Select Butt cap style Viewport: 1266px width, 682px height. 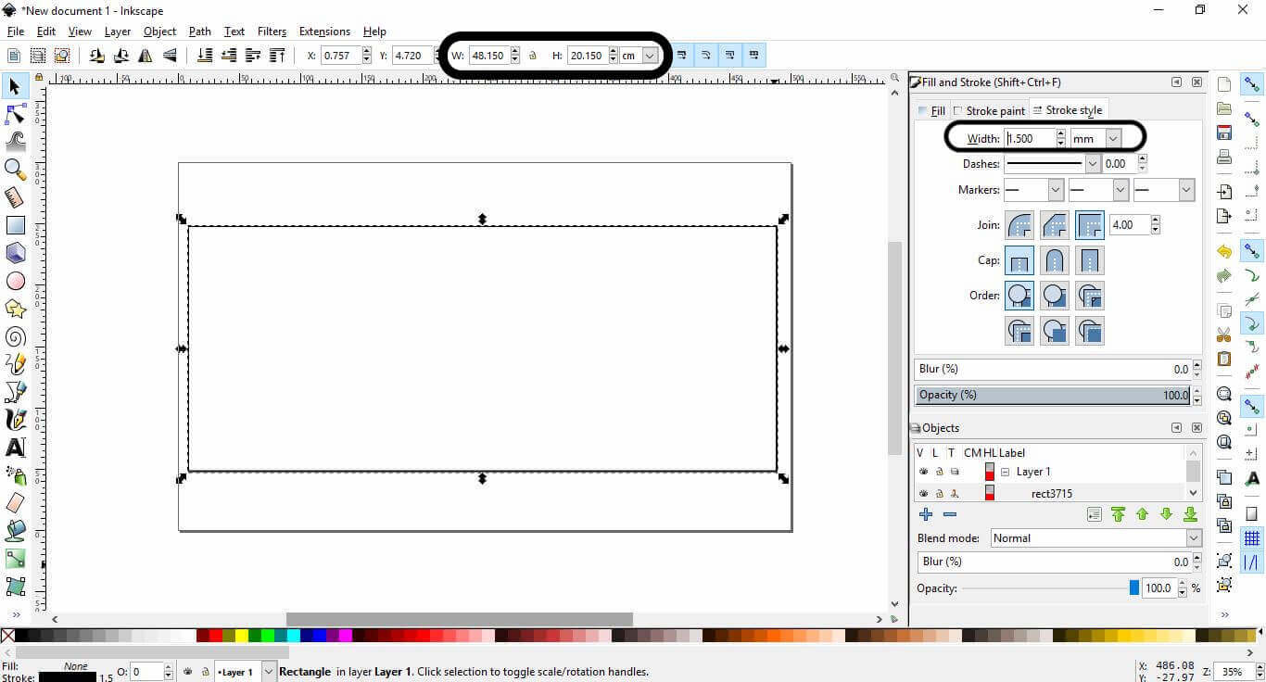click(1019, 260)
